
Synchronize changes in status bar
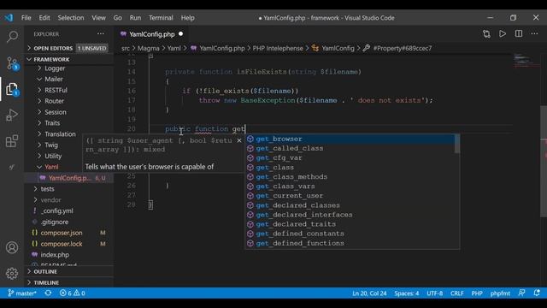(x=48, y=293)
